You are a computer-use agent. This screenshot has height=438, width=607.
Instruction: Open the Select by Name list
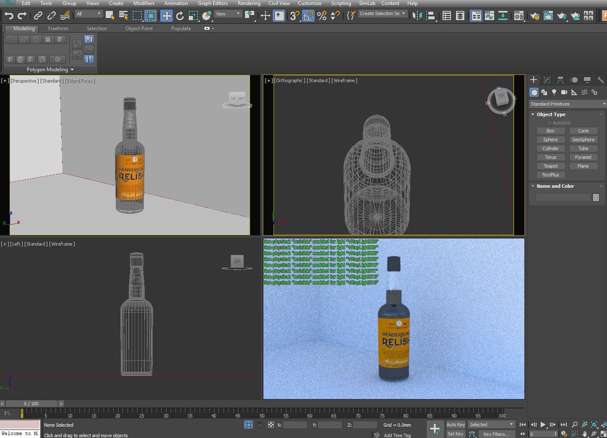pyautogui.click(x=123, y=16)
